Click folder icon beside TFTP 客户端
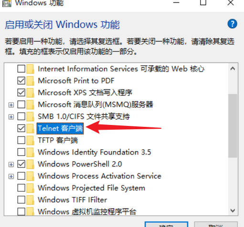 pyautogui.click(x=30, y=140)
